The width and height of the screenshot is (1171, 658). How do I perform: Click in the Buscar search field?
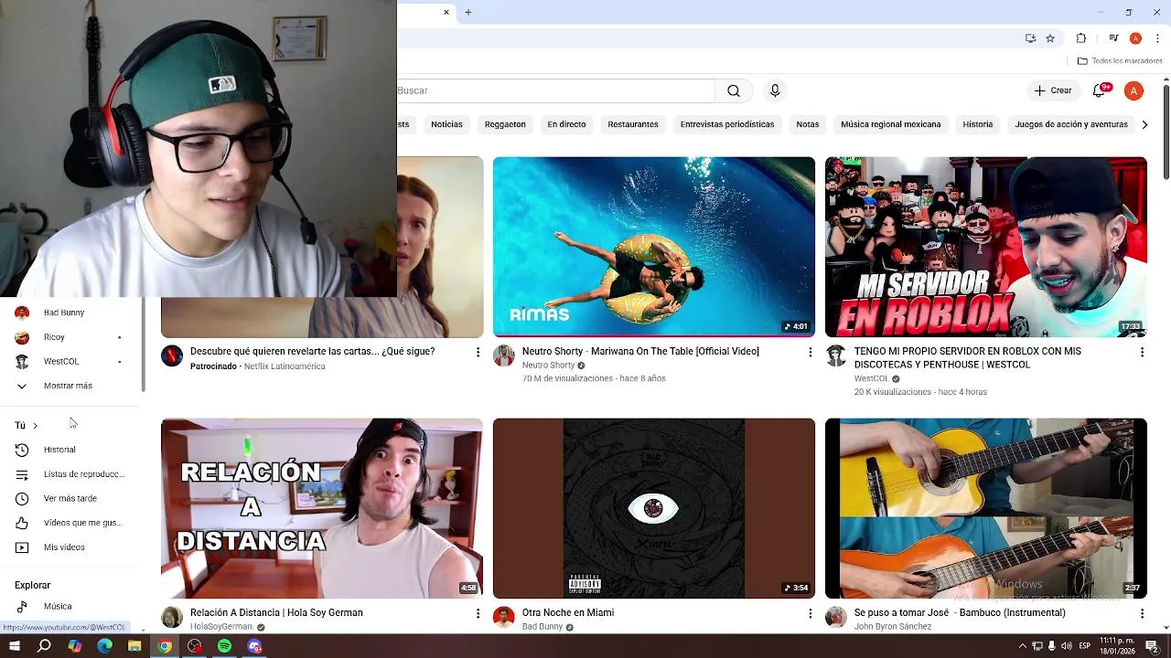(555, 90)
